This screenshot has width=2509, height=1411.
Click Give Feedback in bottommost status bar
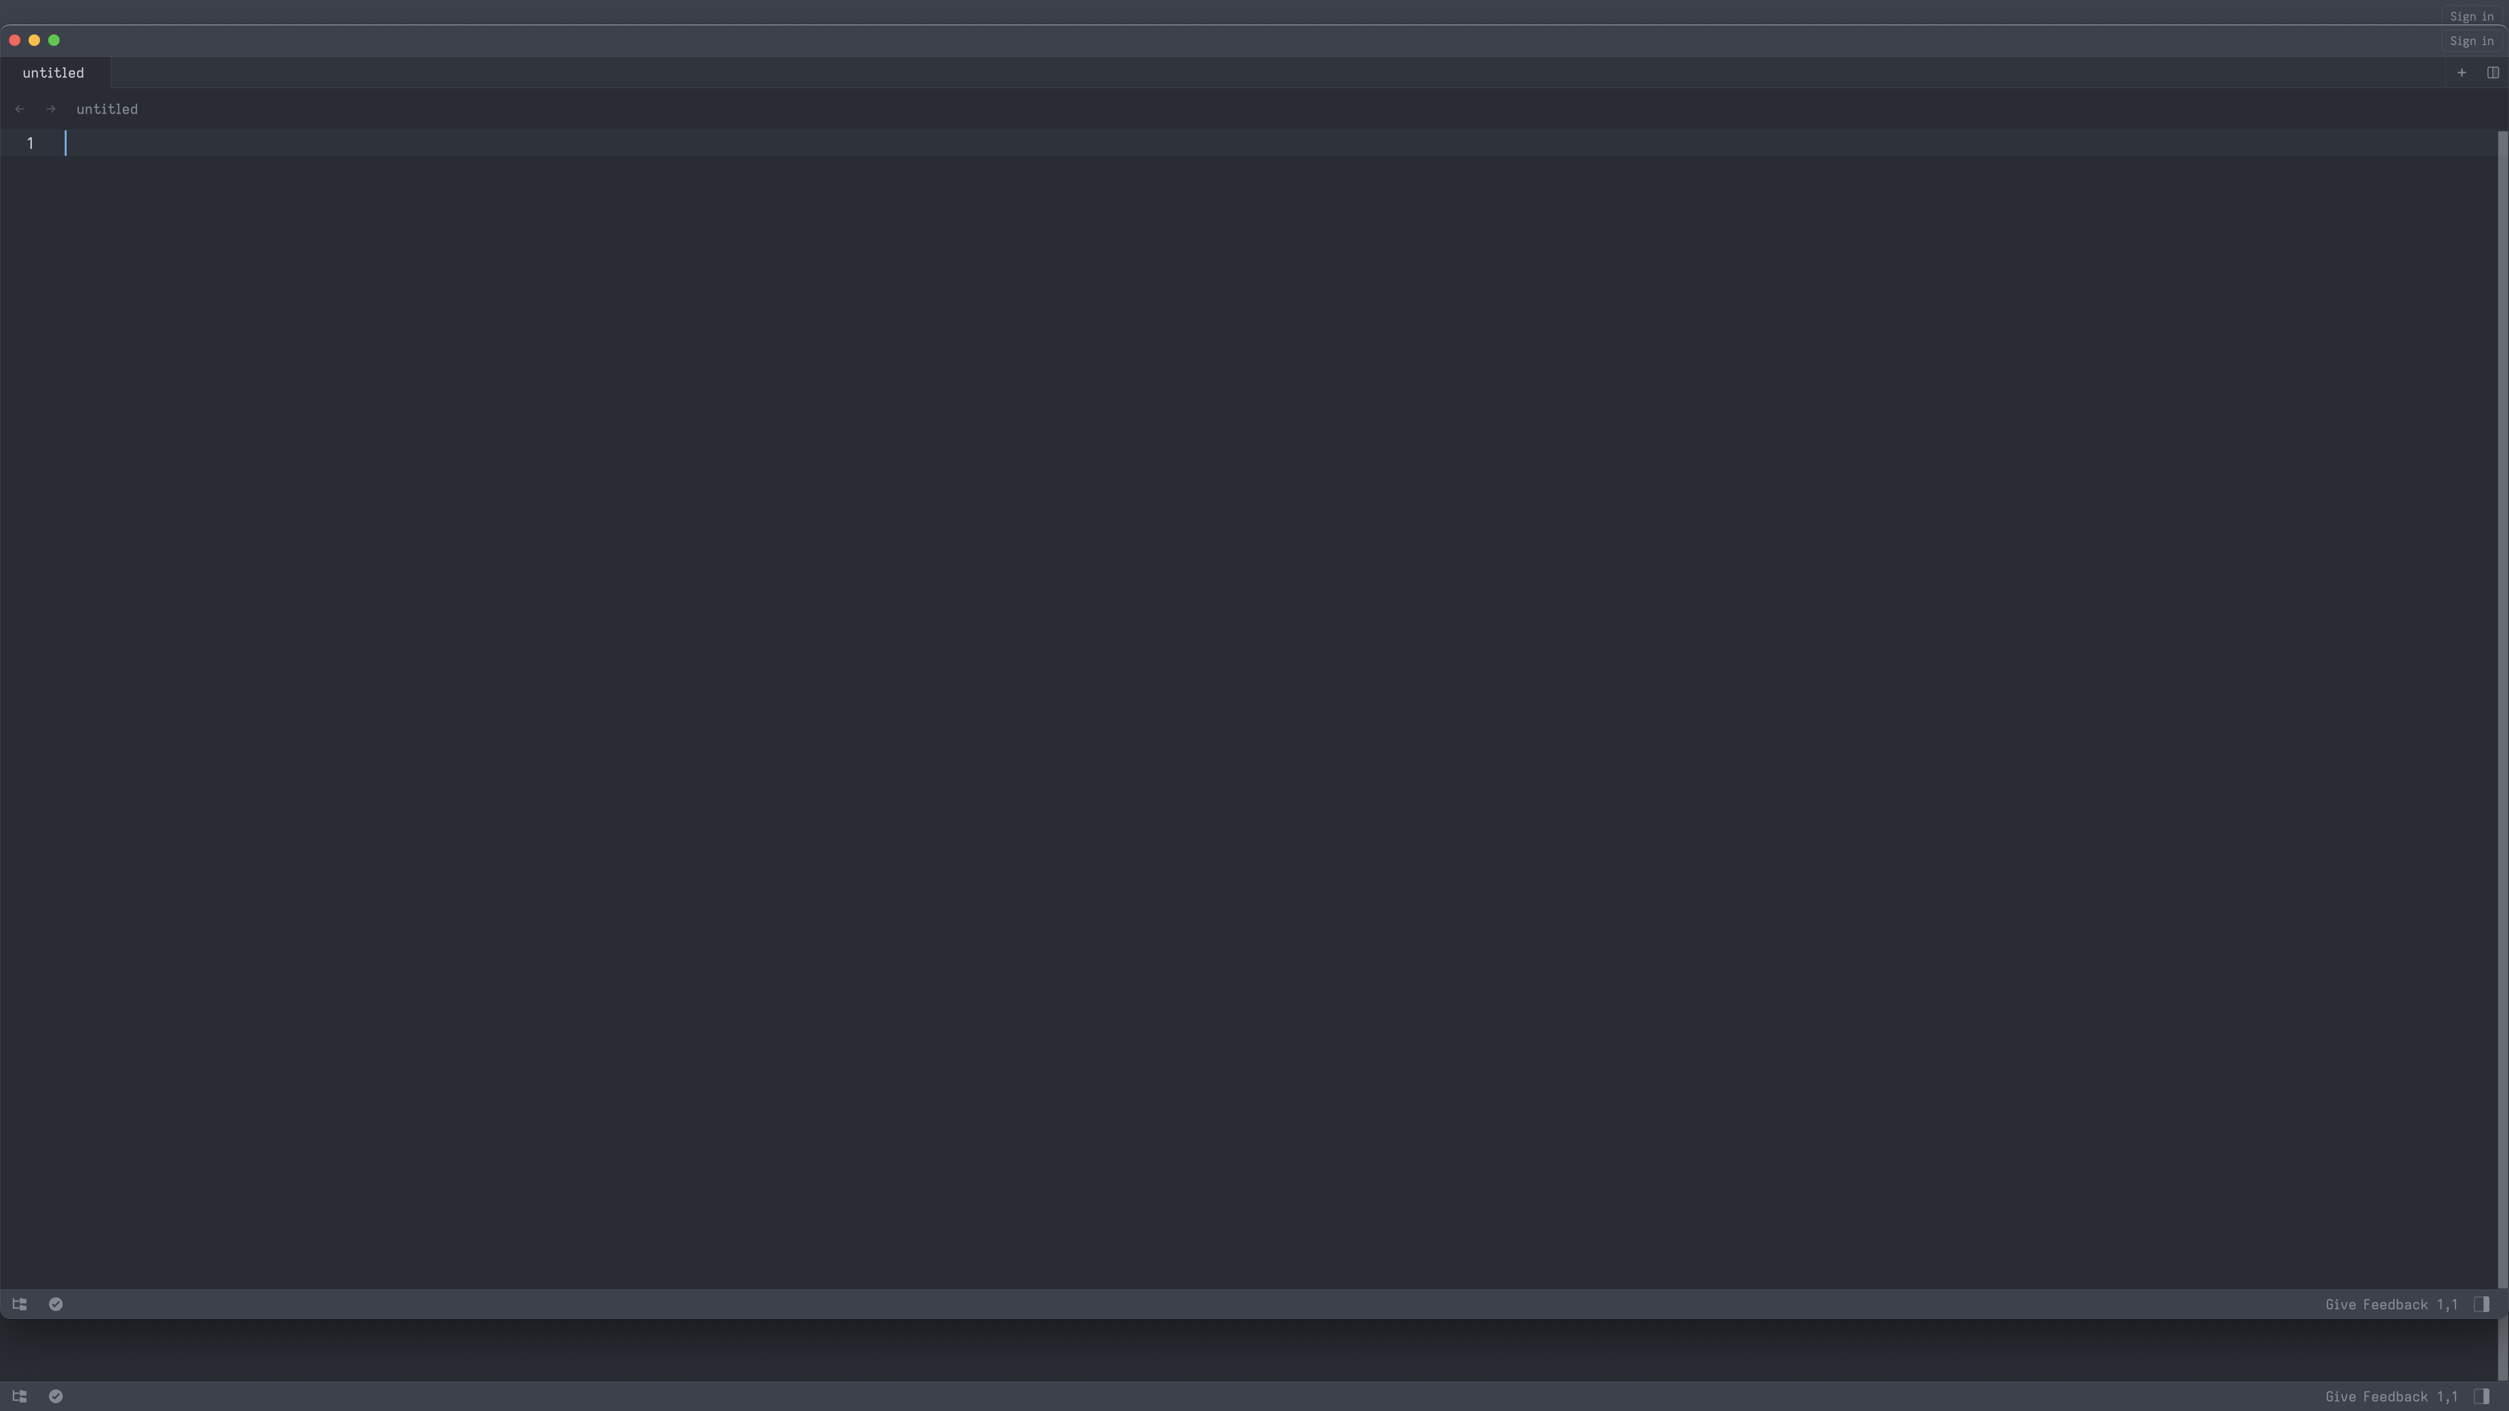pyautogui.click(x=2377, y=1397)
